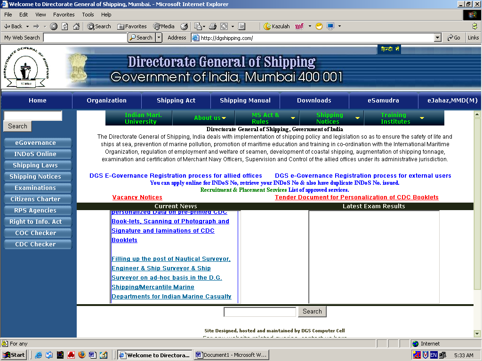
Task: Open the eSamudra tab
Action: click(383, 101)
